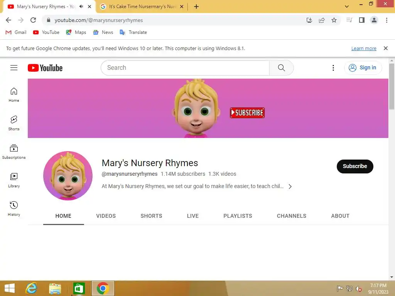395x296 pixels.
Task: Click the YouTube logo
Action: [45, 68]
